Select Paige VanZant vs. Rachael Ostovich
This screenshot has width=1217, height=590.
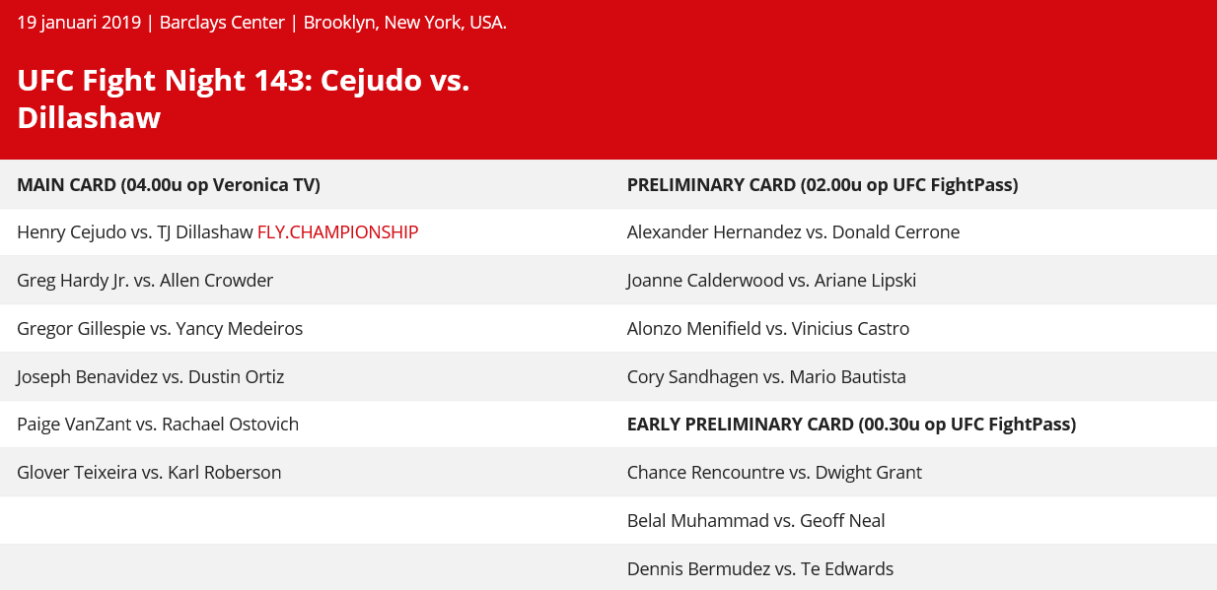(x=158, y=425)
